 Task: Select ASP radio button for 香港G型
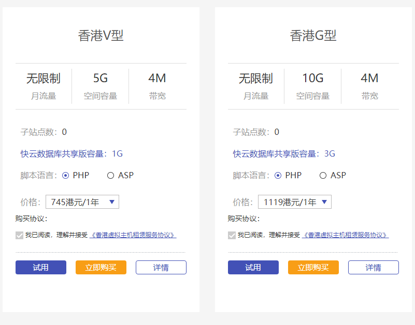point(323,176)
